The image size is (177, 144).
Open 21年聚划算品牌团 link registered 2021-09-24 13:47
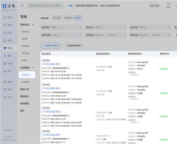point(51,112)
